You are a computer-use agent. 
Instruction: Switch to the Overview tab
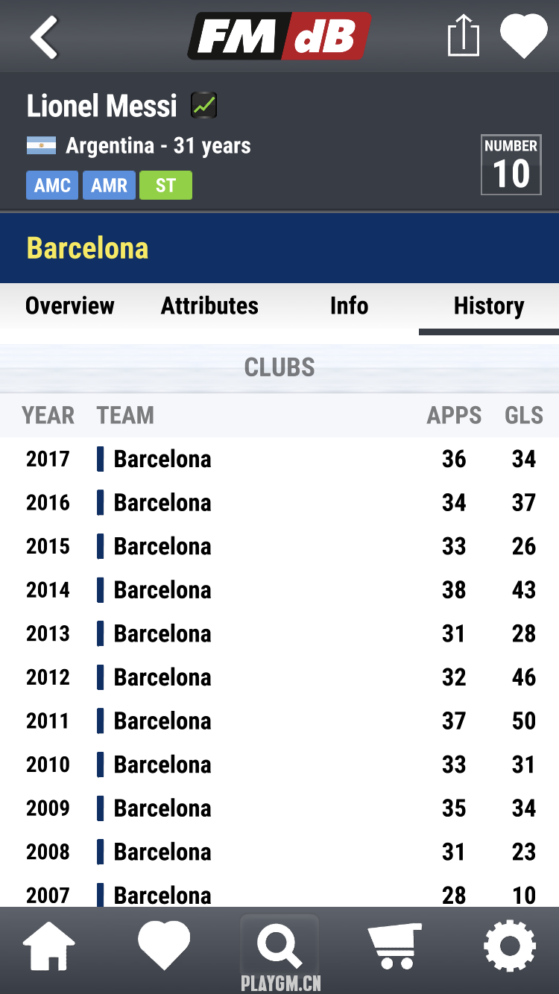tap(70, 306)
